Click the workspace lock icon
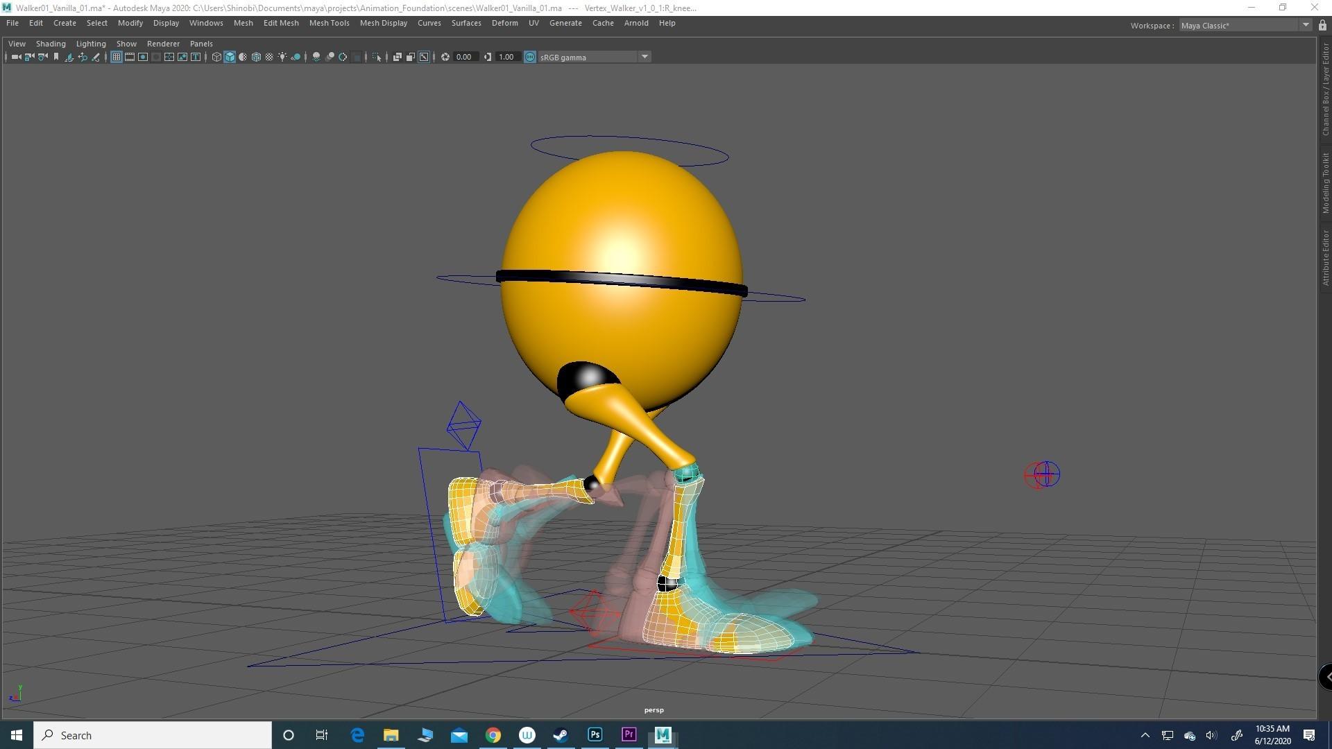Viewport: 1332px width, 749px height. coord(1322,25)
